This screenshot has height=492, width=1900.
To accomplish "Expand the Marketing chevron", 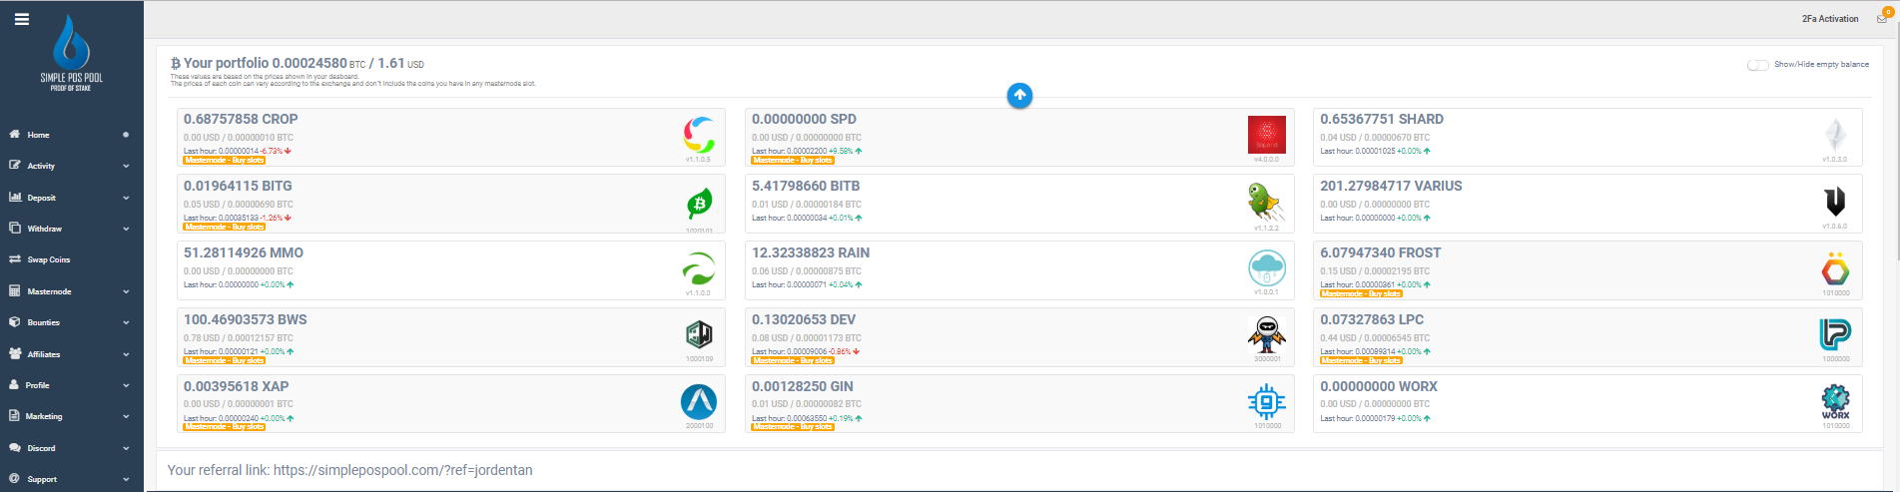I will click(126, 416).
